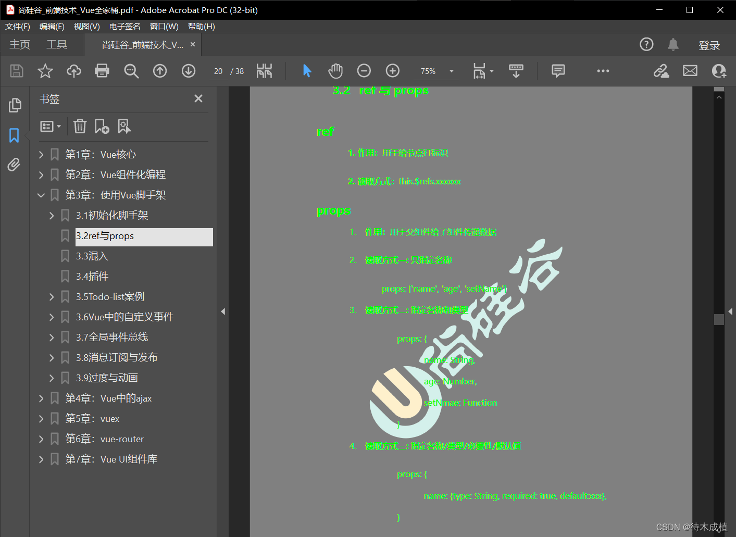The height and width of the screenshot is (537, 736).
Task: Expand the 第2章 Vue组件化编程 bookmark
Action: [41, 174]
